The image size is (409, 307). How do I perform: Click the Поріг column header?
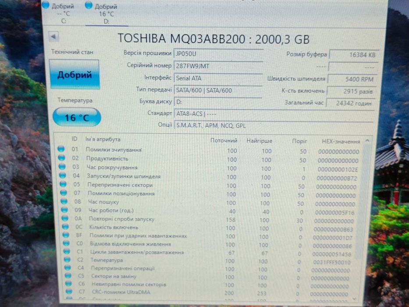click(299, 141)
